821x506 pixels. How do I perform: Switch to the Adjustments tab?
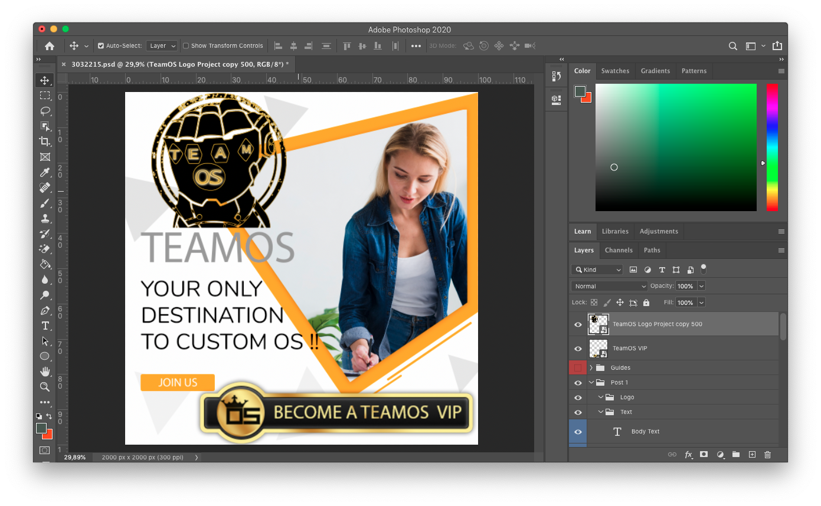pyautogui.click(x=659, y=231)
